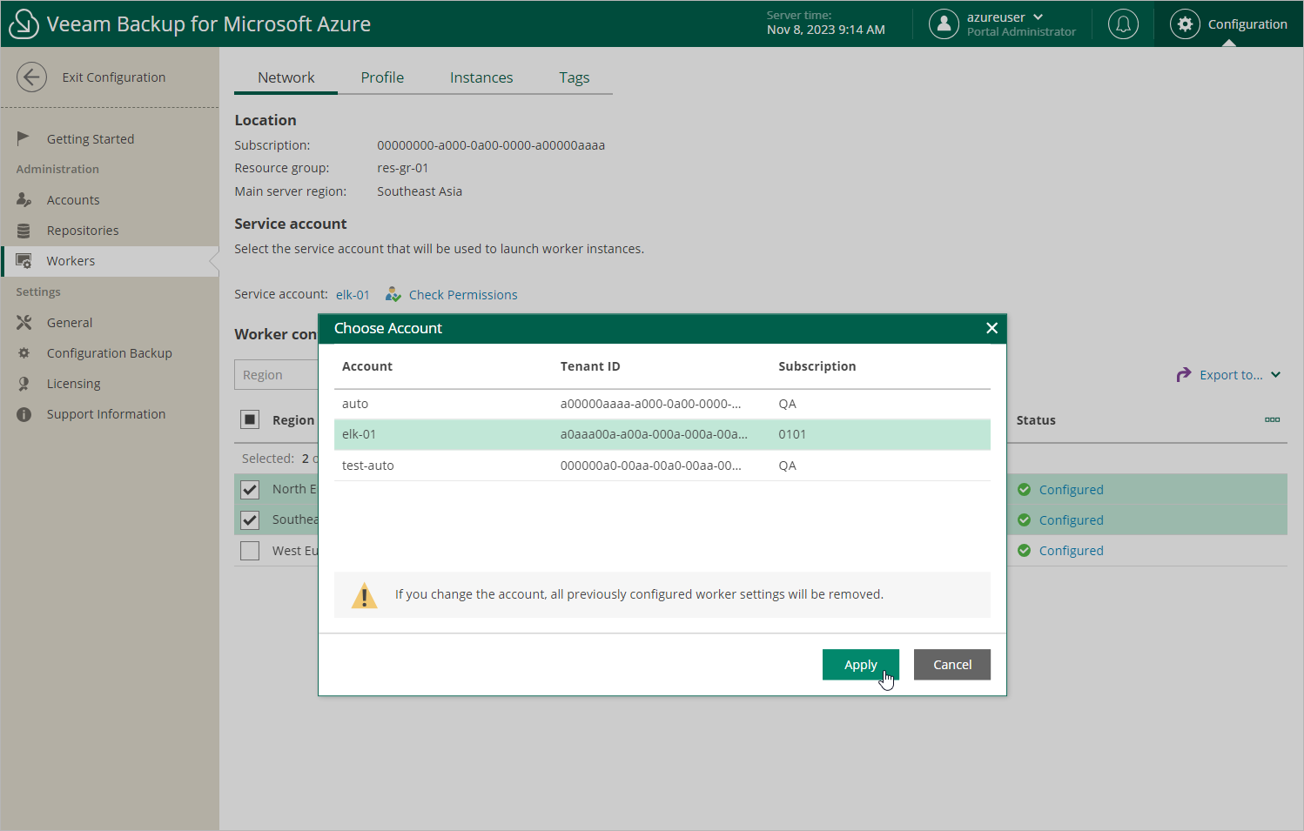Open Support Information in sidebar

coord(106,414)
